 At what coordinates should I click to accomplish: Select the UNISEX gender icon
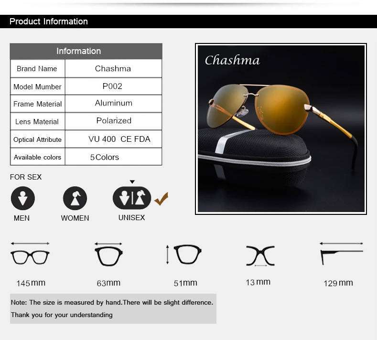[x=132, y=198]
